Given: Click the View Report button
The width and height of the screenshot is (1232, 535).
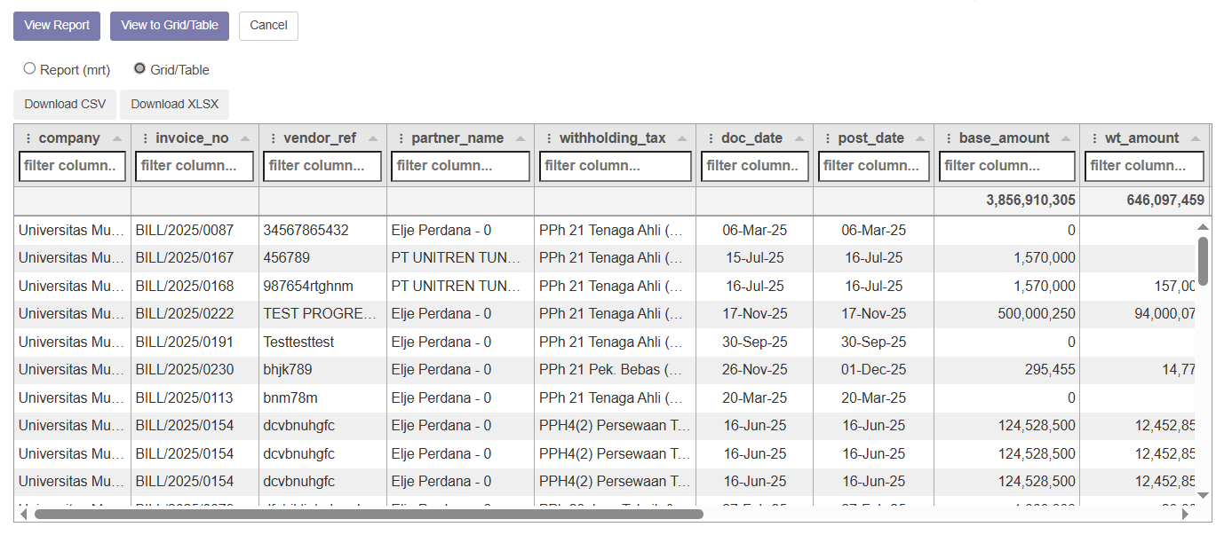Looking at the screenshot, I should (x=57, y=26).
